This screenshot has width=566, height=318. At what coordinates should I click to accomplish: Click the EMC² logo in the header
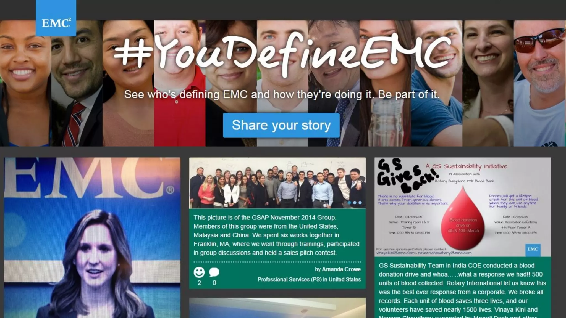56,18
